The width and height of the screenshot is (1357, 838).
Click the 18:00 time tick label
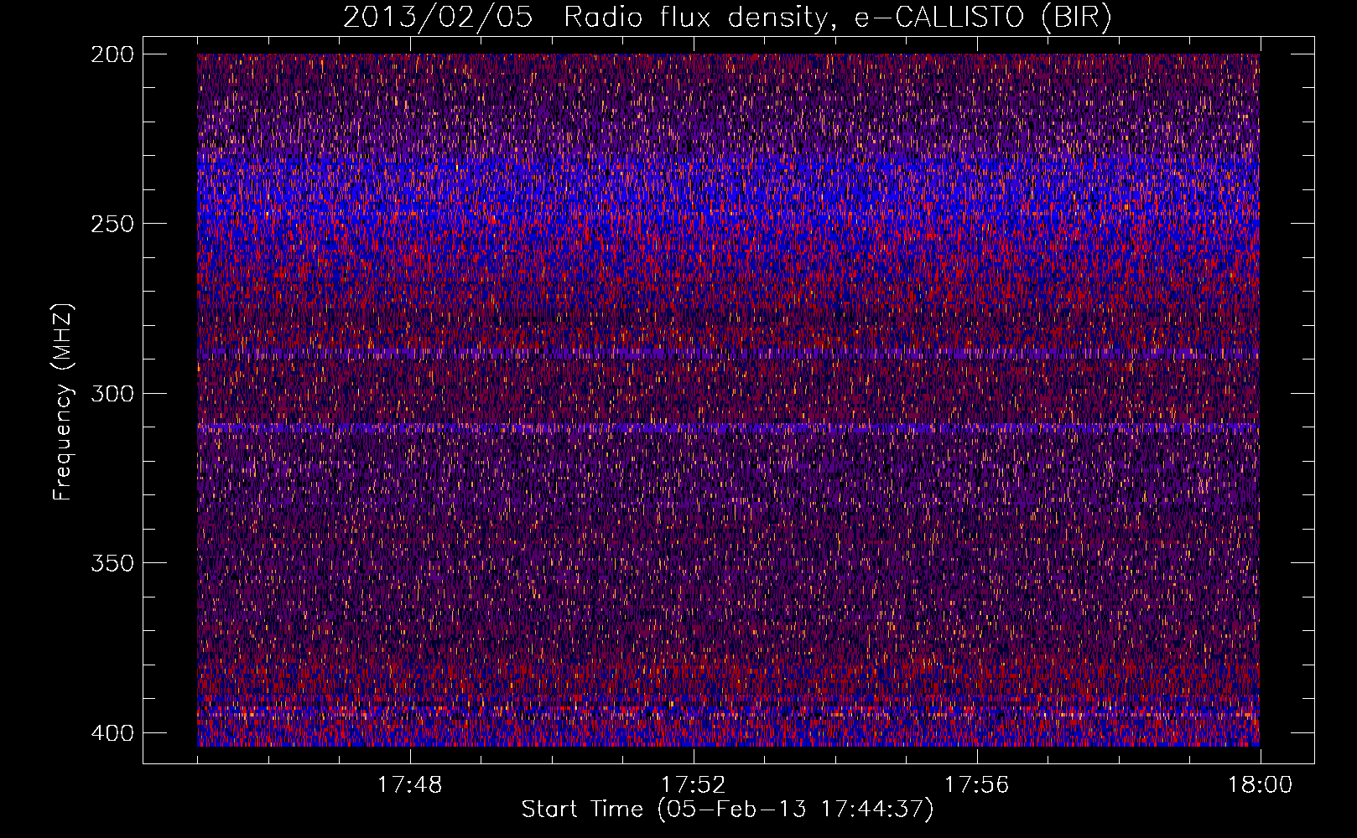coord(1260,785)
